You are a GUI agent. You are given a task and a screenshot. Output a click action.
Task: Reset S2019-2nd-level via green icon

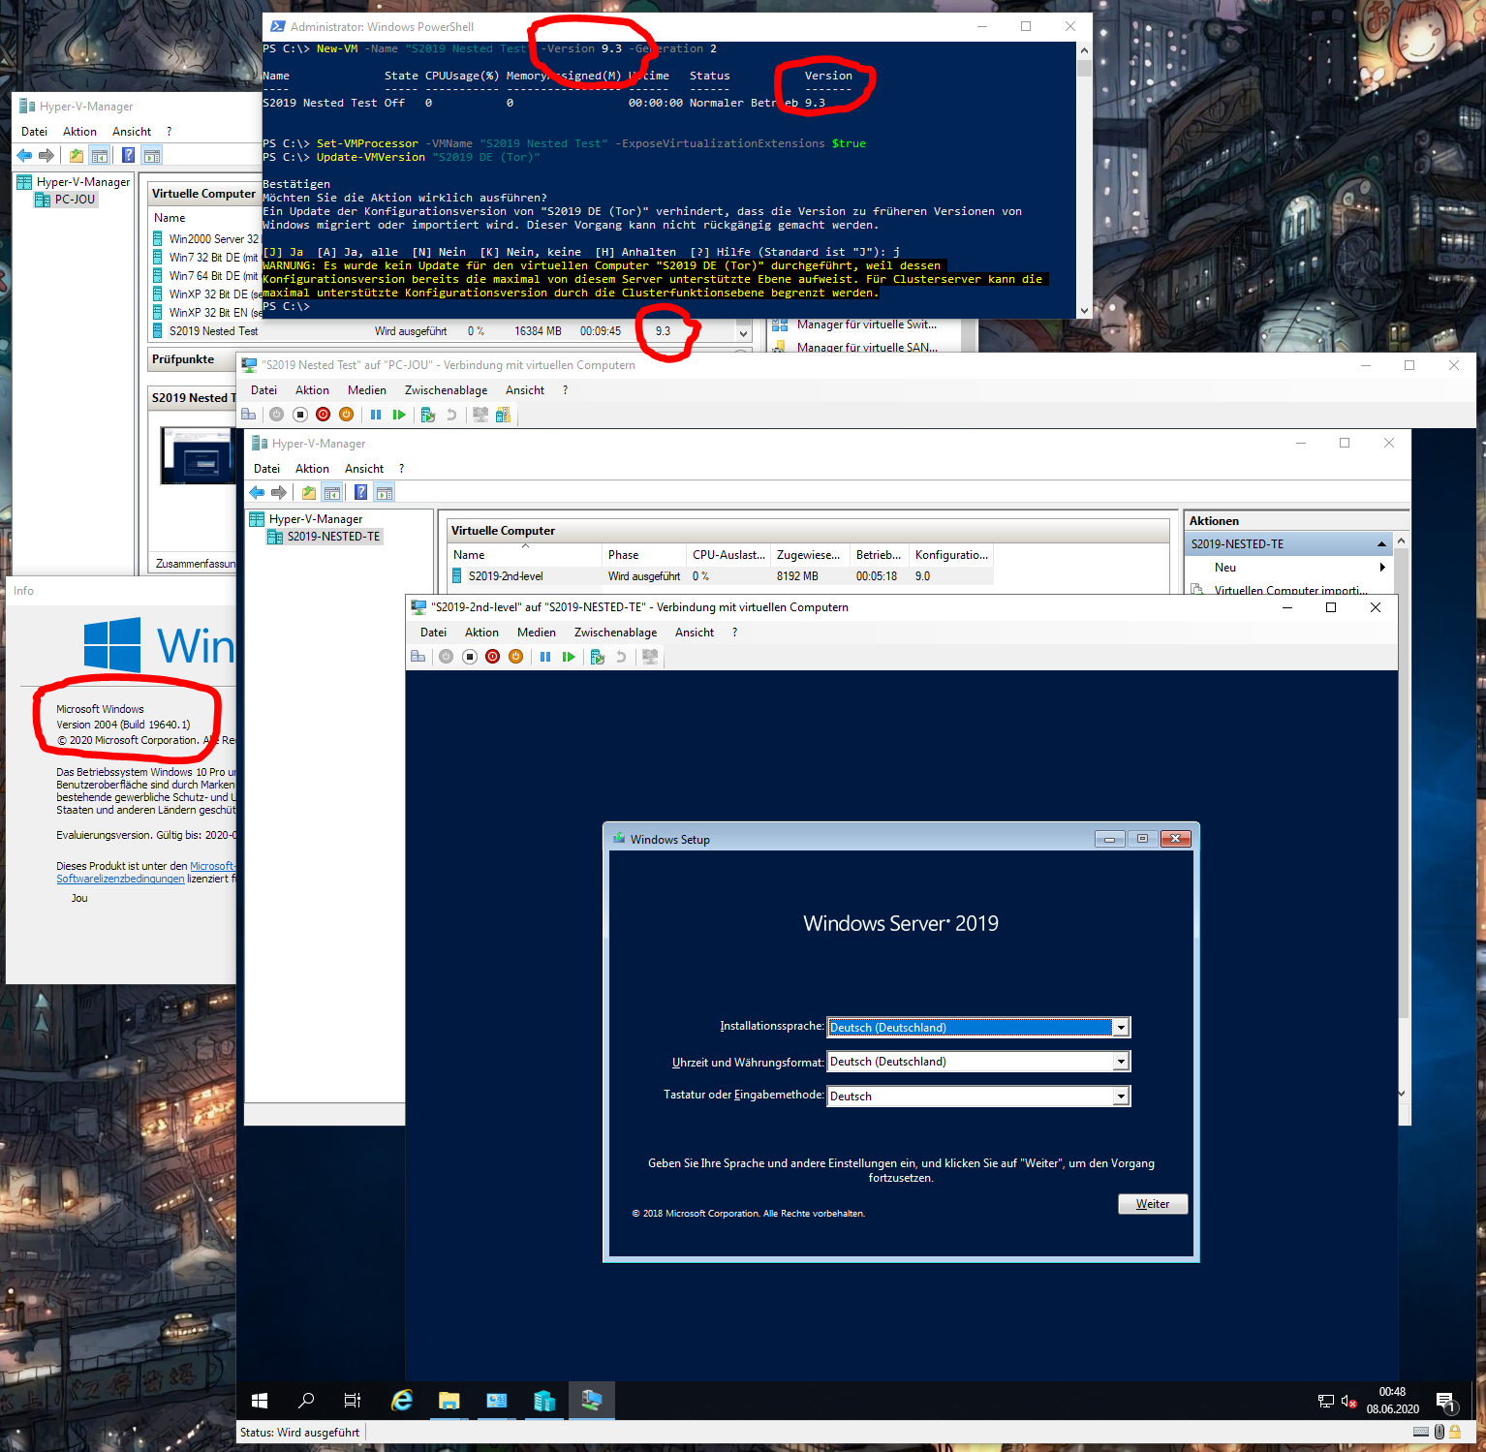pyautogui.click(x=569, y=657)
